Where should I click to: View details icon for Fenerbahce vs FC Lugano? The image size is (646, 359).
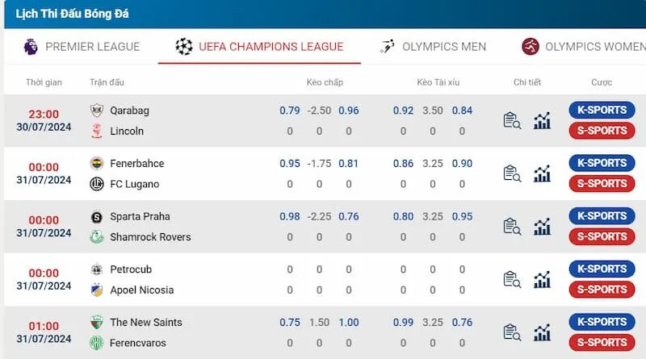[512, 173]
